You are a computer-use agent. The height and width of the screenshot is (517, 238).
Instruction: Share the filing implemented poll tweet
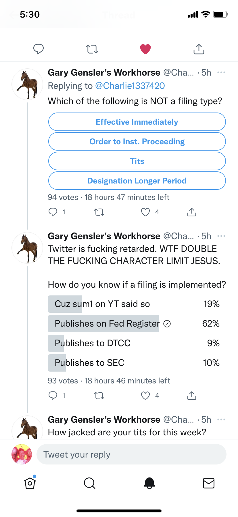click(x=192, y=395)
